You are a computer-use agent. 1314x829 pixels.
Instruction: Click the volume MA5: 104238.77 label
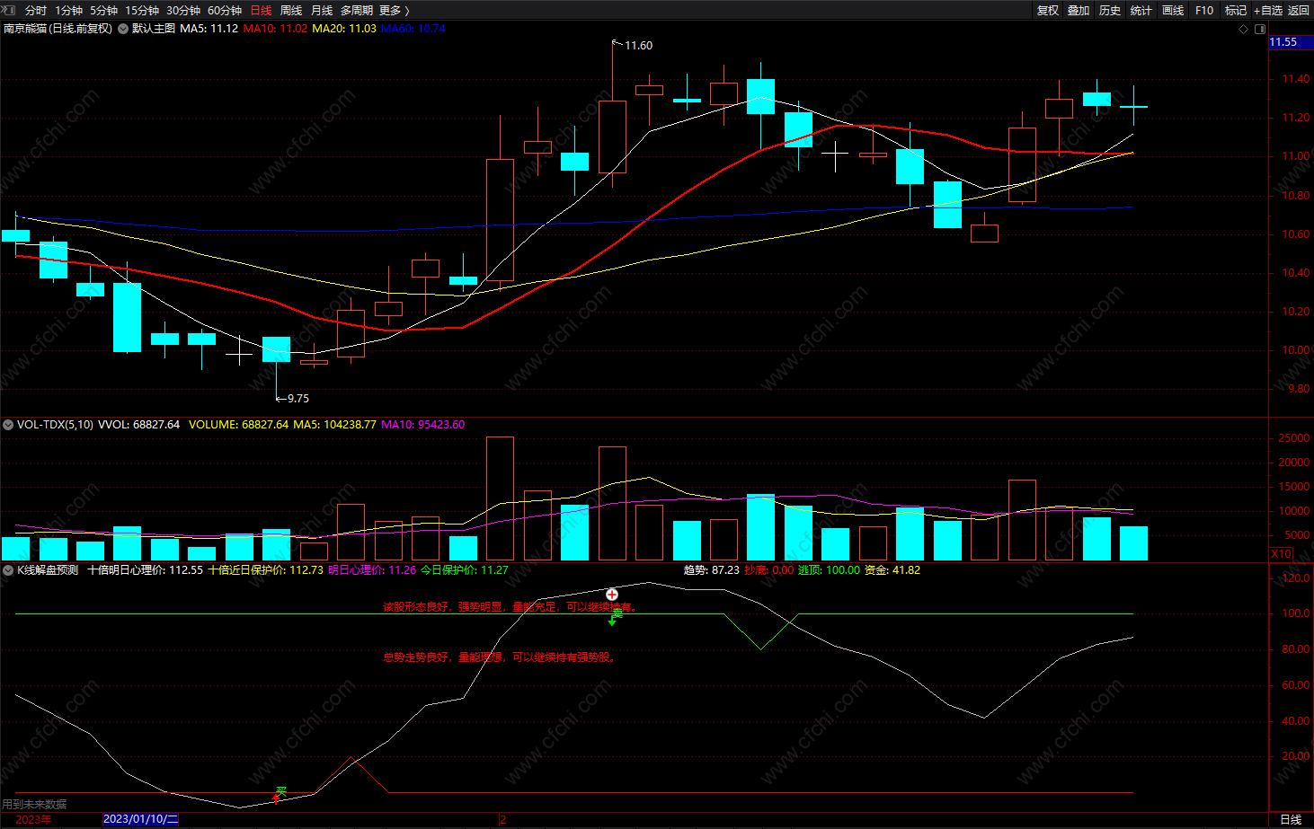pos(334,425)
